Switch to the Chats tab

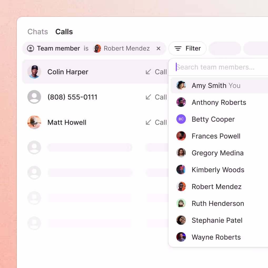point(38,32)
